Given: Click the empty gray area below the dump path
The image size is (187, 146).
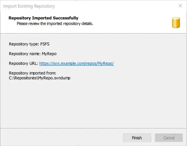Looking at the screenshot, I should click(x=93, y=104).
